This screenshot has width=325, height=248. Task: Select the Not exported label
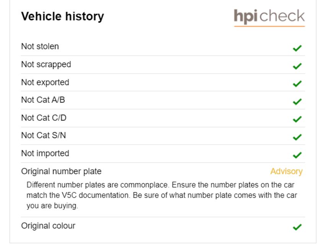pos(45,83)
